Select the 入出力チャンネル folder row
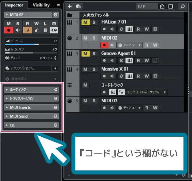The height and width of the screenshot is (181, 192). pyautogui.click(x=125, y=15)
